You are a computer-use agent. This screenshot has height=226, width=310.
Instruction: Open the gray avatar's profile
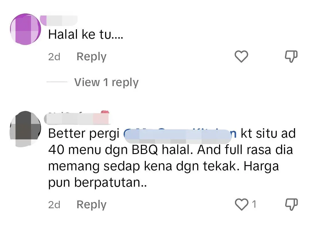25,129
